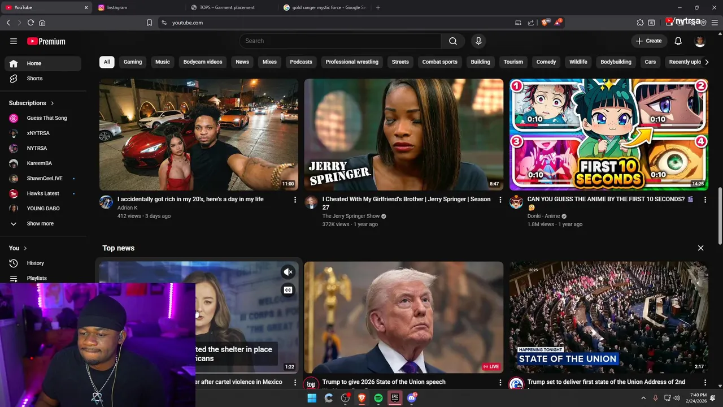Viewport: 723px width, 407px height.
Task: Select the Gaming category chip
Action: pos(133,62)
